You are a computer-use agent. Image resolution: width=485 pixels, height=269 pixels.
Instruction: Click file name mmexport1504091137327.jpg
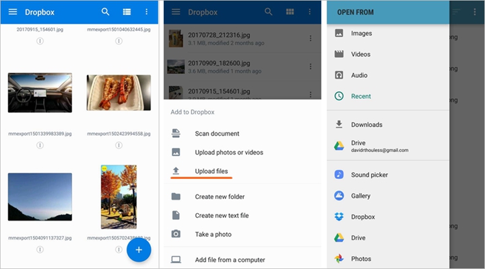[x=40, y=238]
